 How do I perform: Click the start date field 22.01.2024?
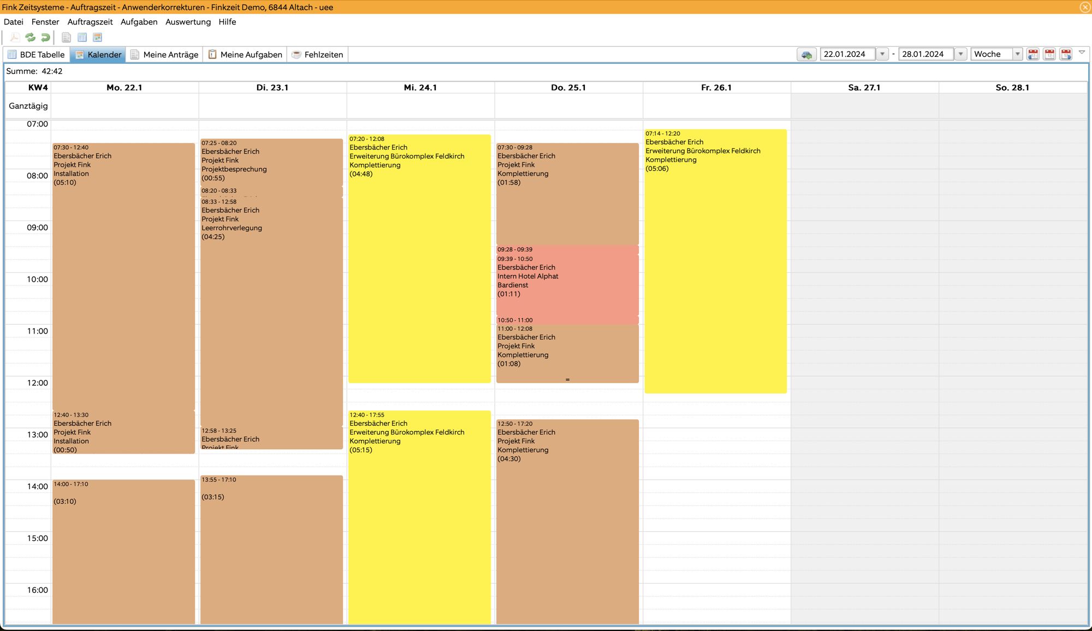click(x=848, y=54)
